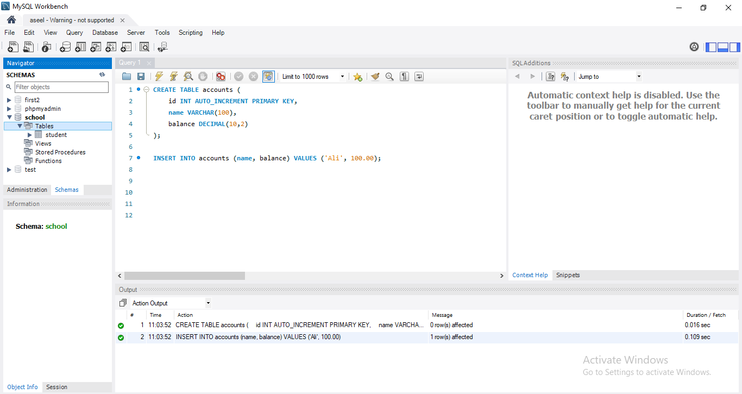Toggle auto-commit mode button

click(x=268, y=77)
